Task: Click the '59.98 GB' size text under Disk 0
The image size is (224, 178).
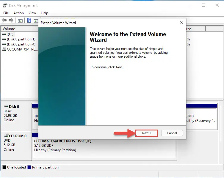Action: [10, 116]
